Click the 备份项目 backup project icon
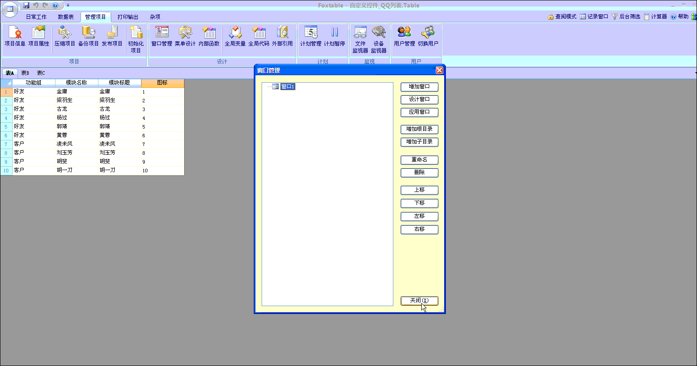 tap(88, 36)
